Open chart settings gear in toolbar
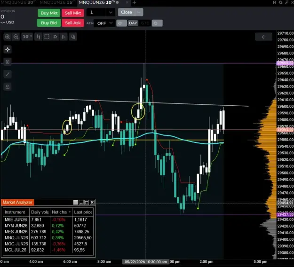The width and height of the screenshot is (294, 267). click(x=55, y=37)
